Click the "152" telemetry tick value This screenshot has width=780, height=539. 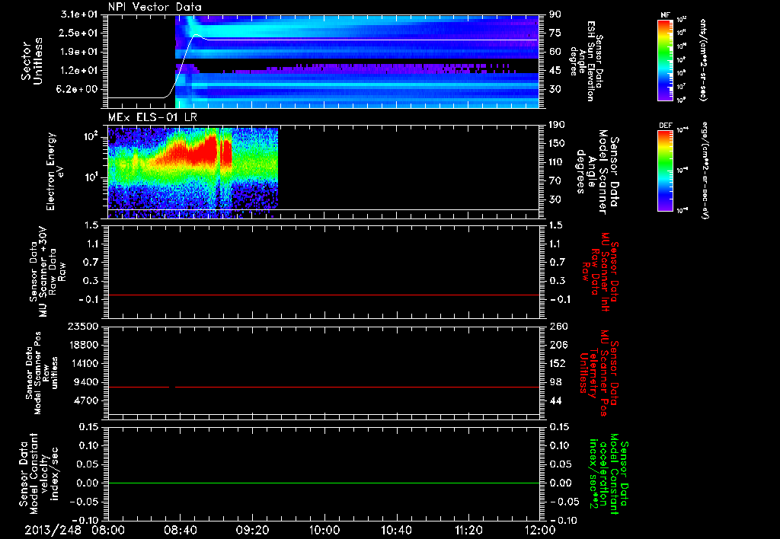point(557,363)
